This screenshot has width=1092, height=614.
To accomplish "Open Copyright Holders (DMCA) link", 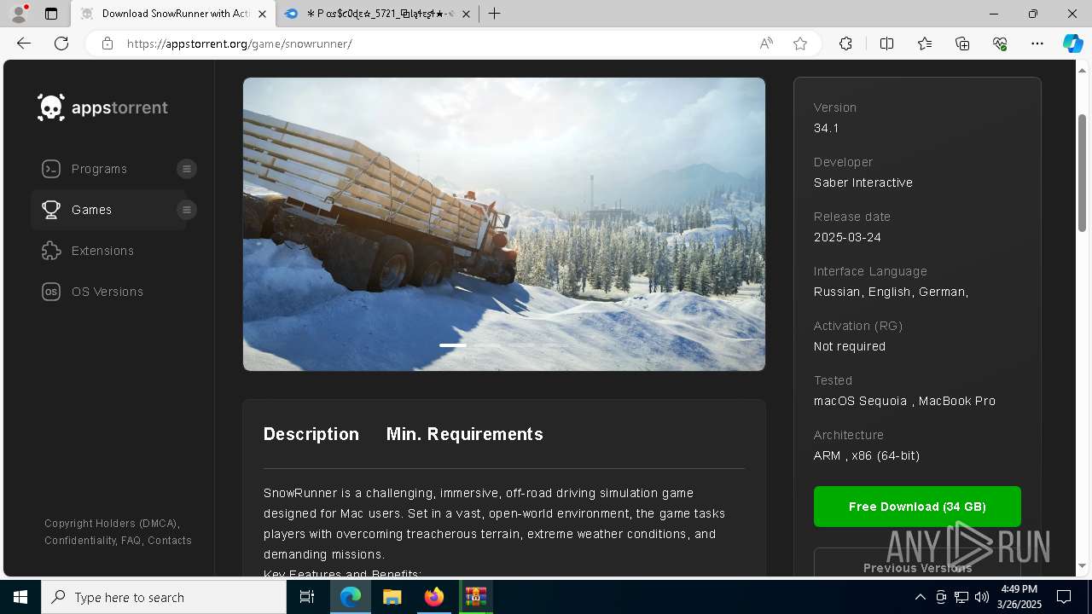I will 112,524.
